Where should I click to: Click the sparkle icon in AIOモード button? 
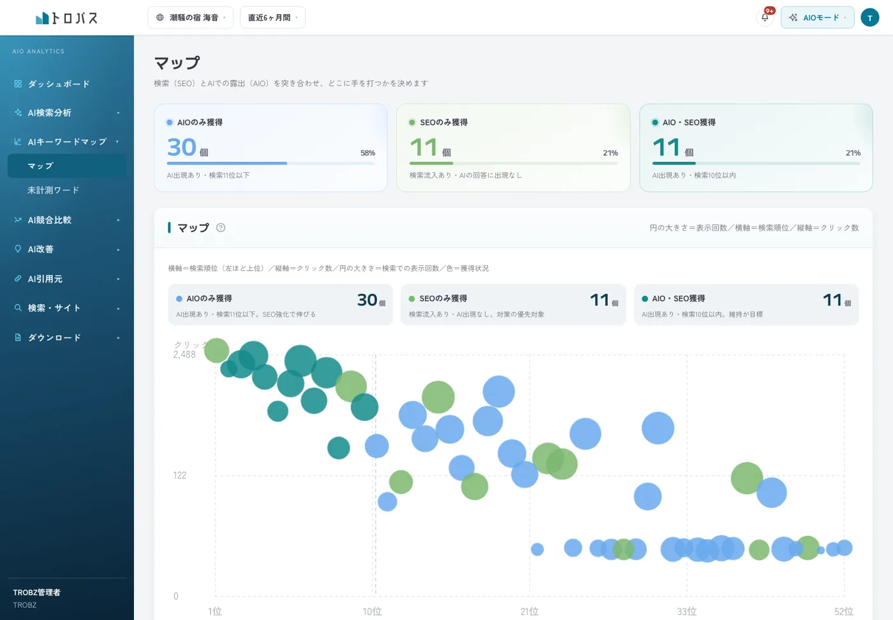tap(793, 18)
